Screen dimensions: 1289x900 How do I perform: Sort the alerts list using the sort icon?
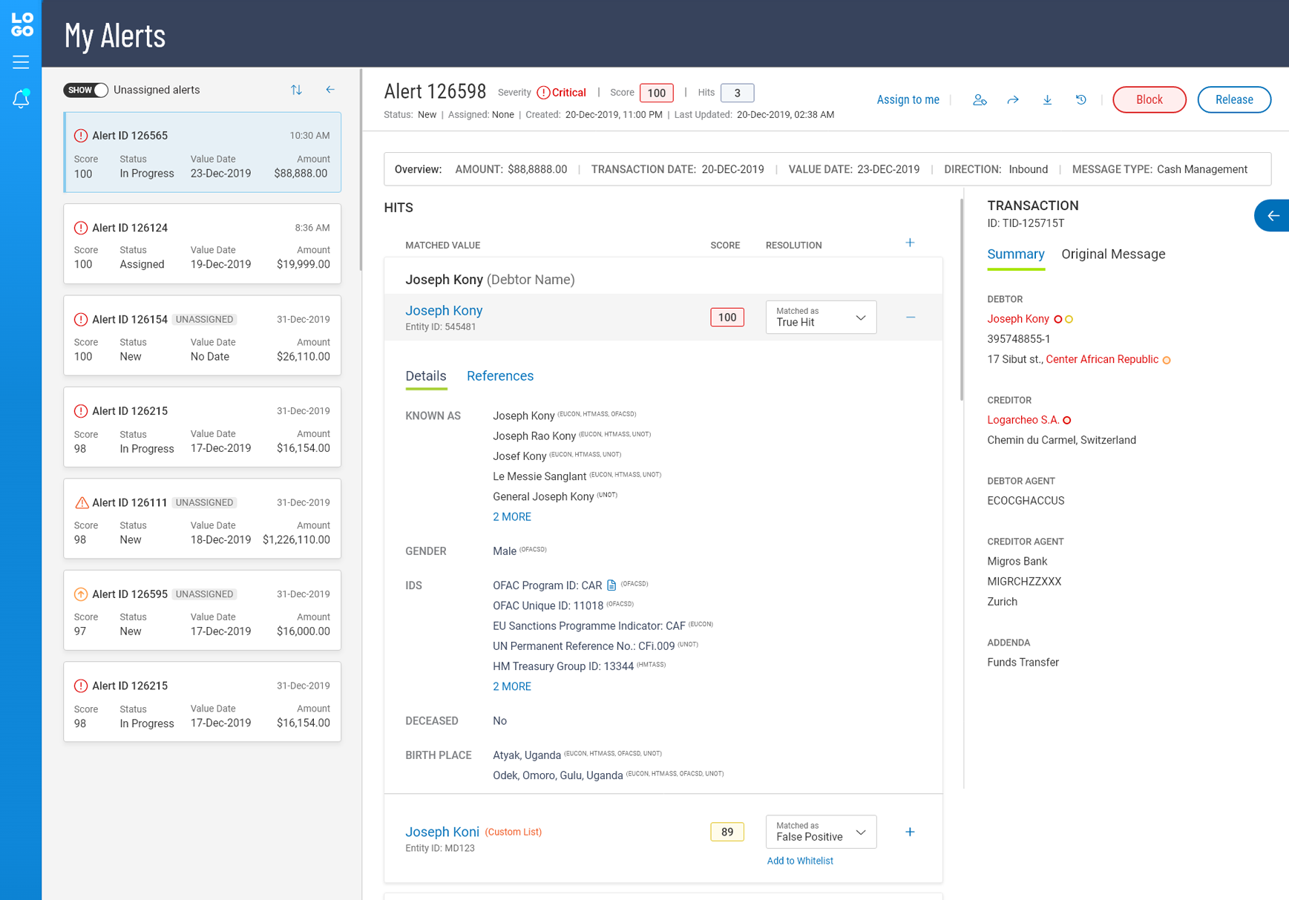[x=296, y=90]
